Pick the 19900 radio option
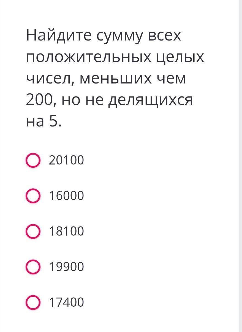This screenshot has width=242, height=332. point(33,267)
